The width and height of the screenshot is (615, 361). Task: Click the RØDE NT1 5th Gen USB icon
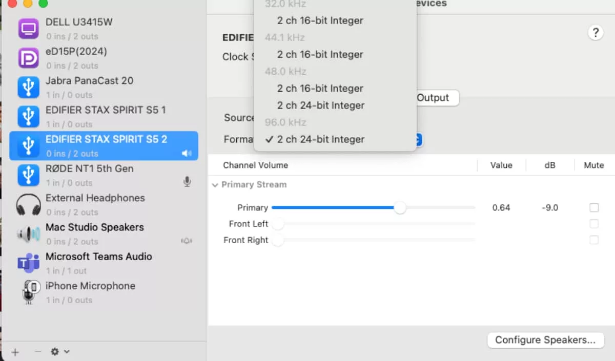pos(29,175)
